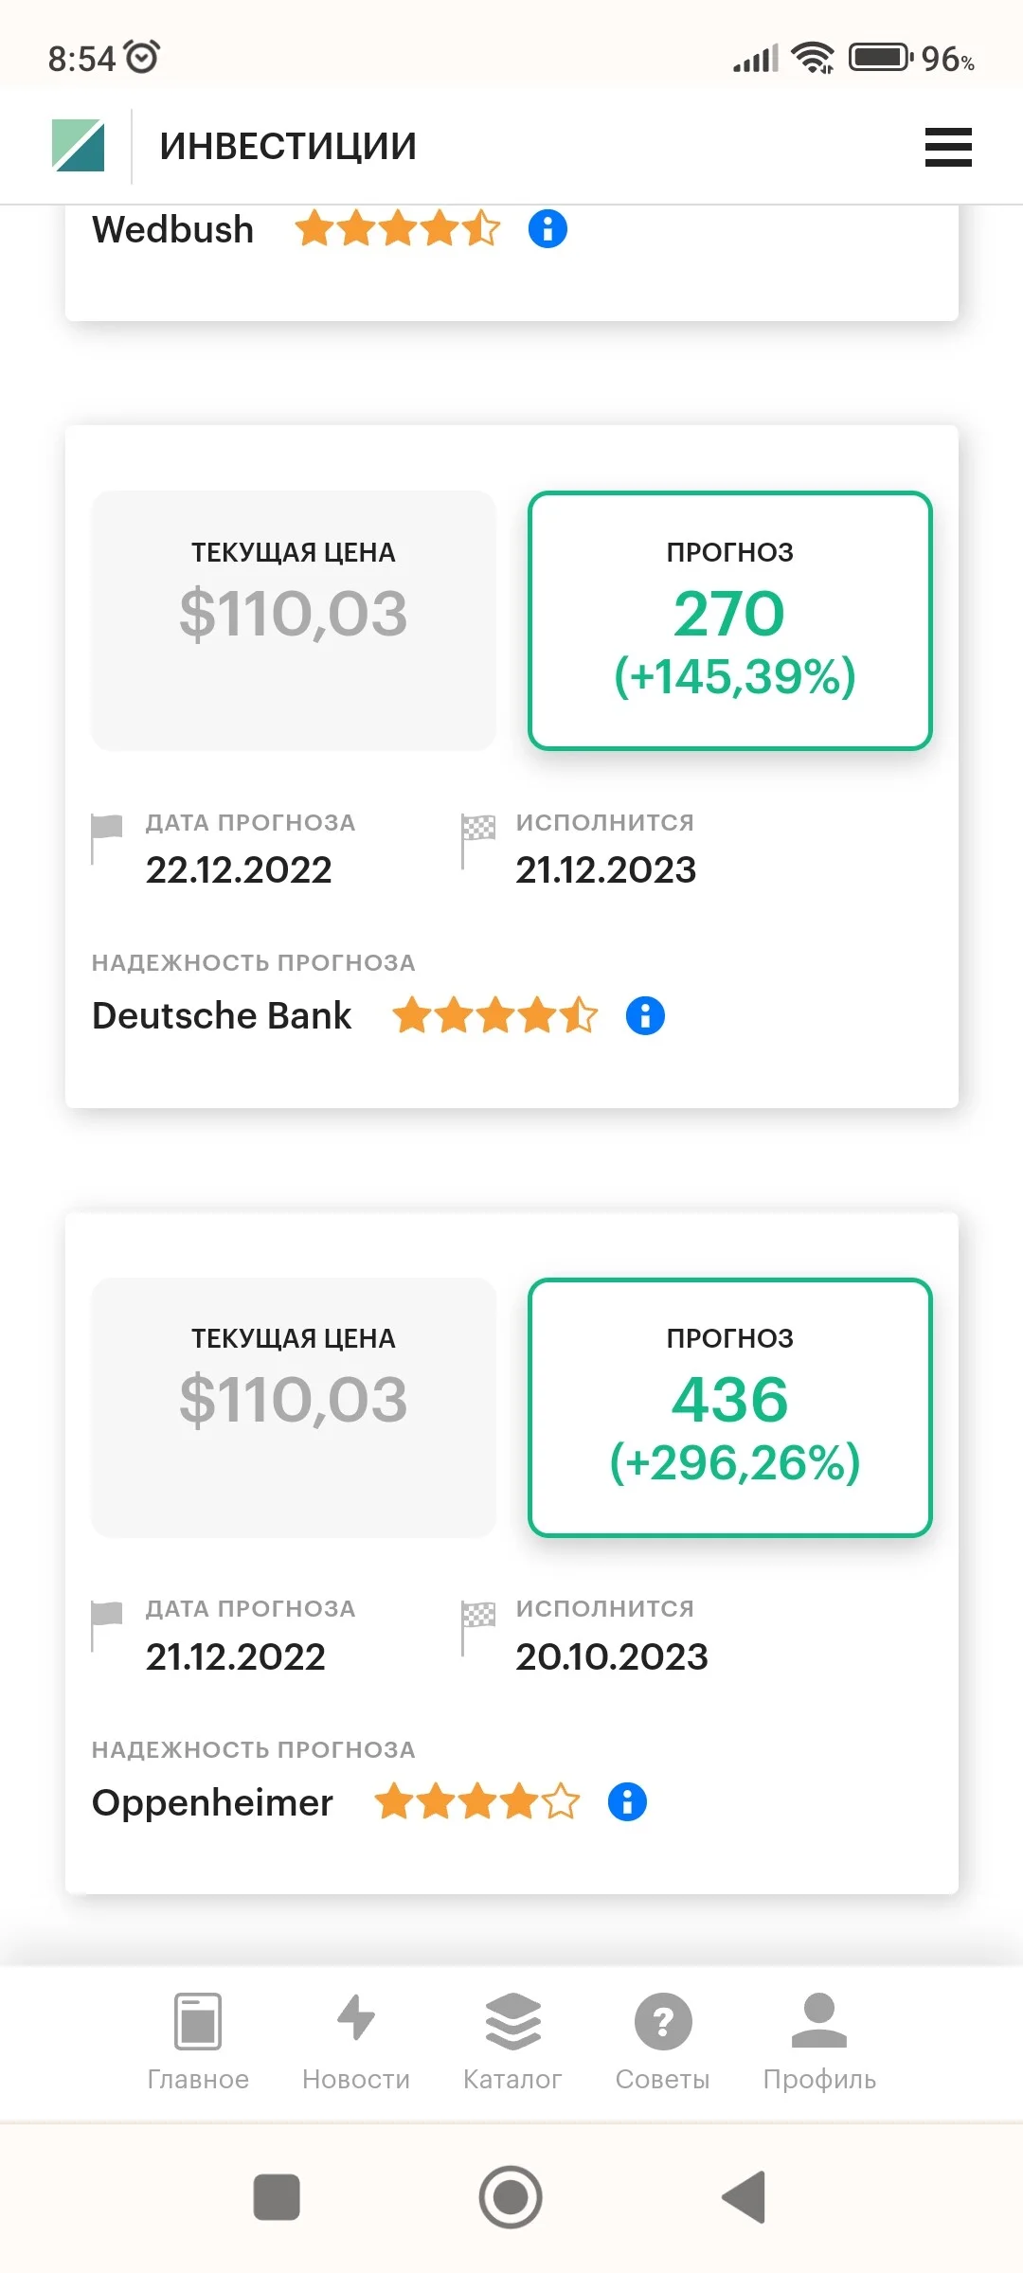The width and height of the screenshot is (1023, 2273).
Task: Tap the green app logo
Action: click(78, 146)
